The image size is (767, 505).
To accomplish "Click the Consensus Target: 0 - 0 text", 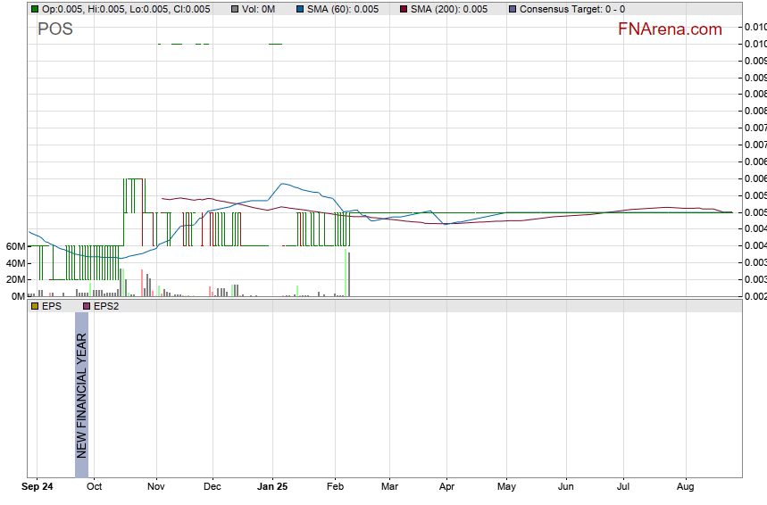I will coord(572,9).
